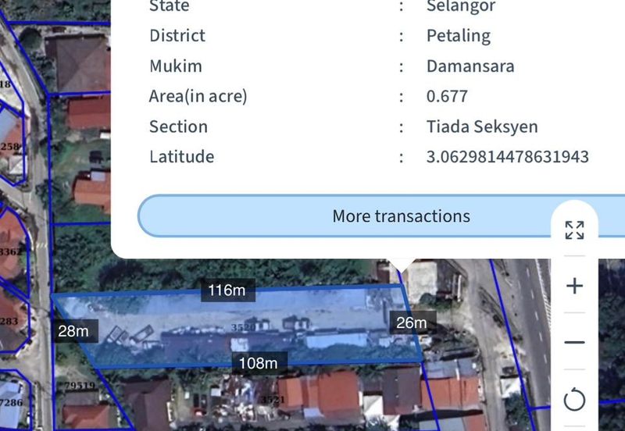Click the District value Petaling

pyautogui.click(x=458, y=36)
